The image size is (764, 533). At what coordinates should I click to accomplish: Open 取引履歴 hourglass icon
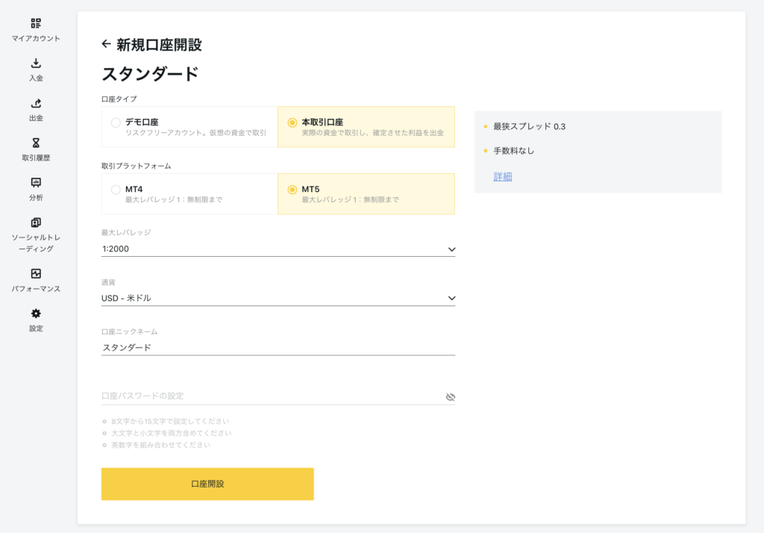(x=36, y=143)
